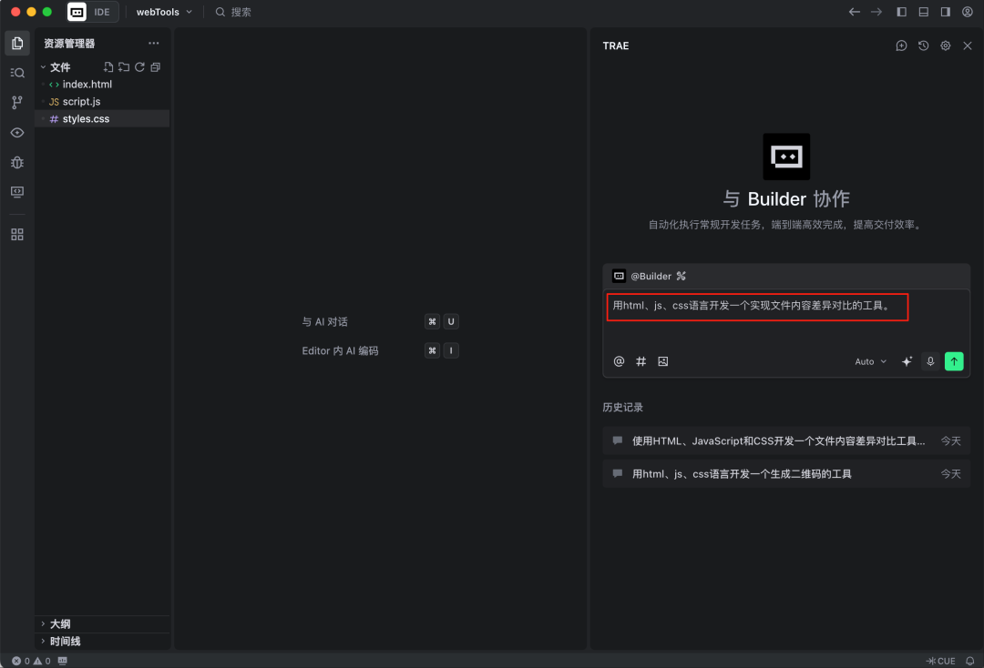The height and width of the screenshot is (668, 984).
Task: Open history item about 文件内容差异对比工具
Action: 786,441
